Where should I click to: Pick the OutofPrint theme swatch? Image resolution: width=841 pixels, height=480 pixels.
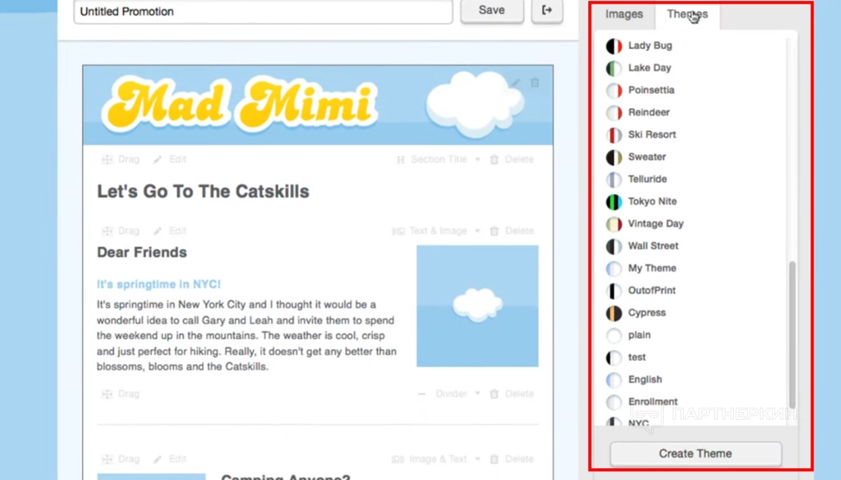coord(614,291)
